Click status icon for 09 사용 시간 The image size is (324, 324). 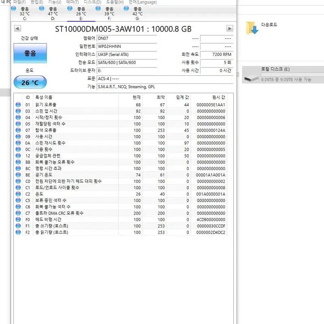(x=18, y=136)
